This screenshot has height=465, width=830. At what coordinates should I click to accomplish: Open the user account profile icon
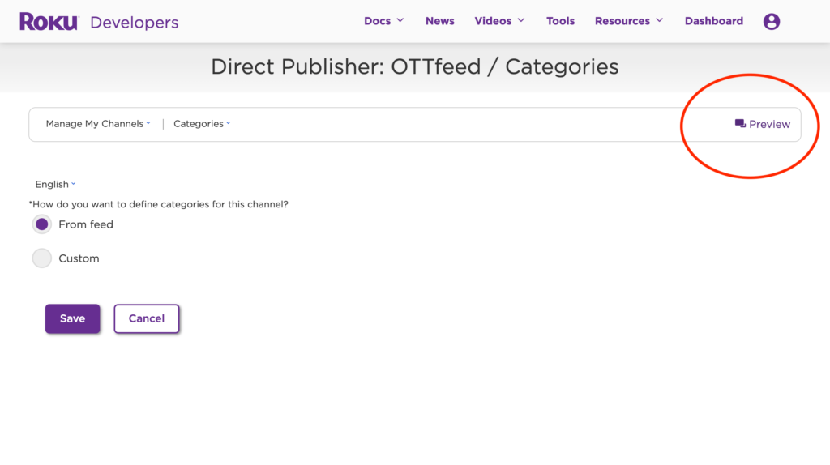click(772, 22)
